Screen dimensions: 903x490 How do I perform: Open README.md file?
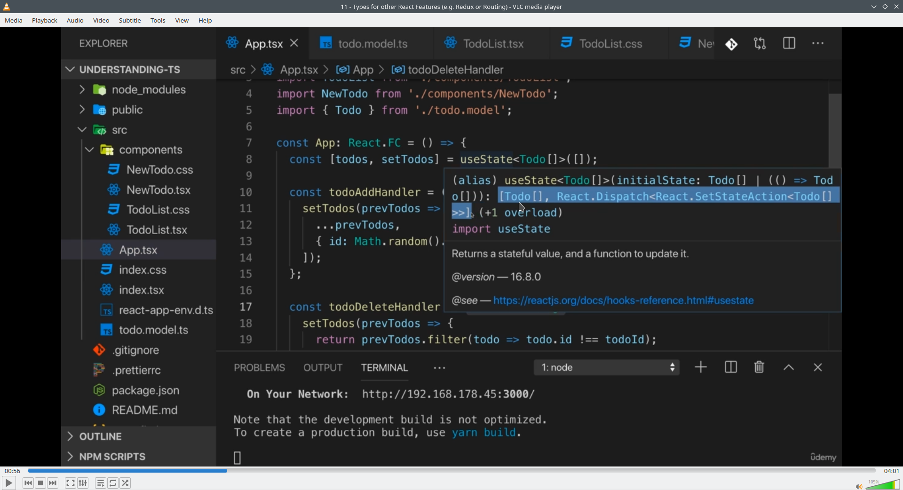click(139, 411)
